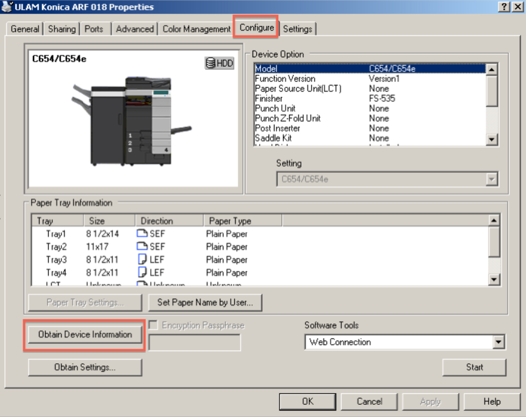Select the Saddle Kit row

tap(370, 138)
